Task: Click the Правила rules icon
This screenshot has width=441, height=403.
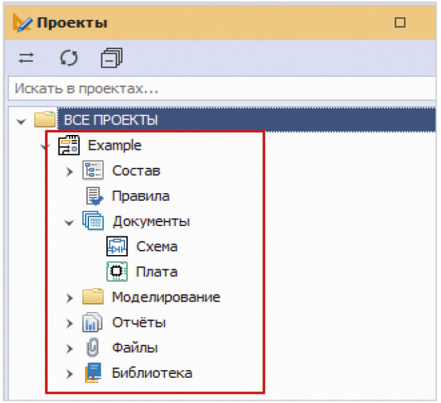Action: (x=95, y=196)
